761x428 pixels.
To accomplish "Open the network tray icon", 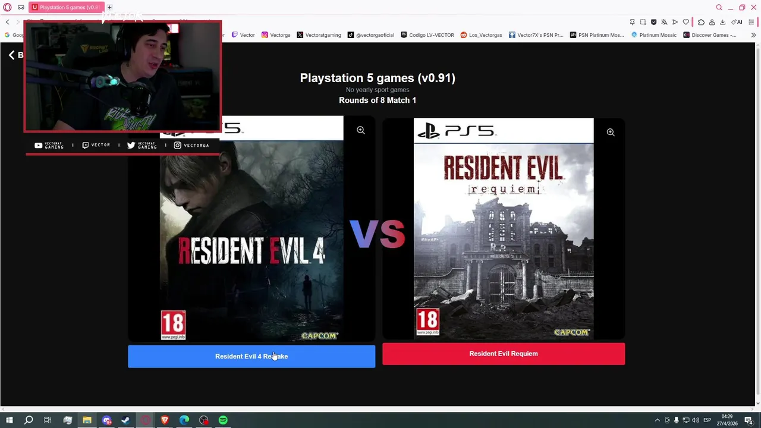I will click(686, 420).
